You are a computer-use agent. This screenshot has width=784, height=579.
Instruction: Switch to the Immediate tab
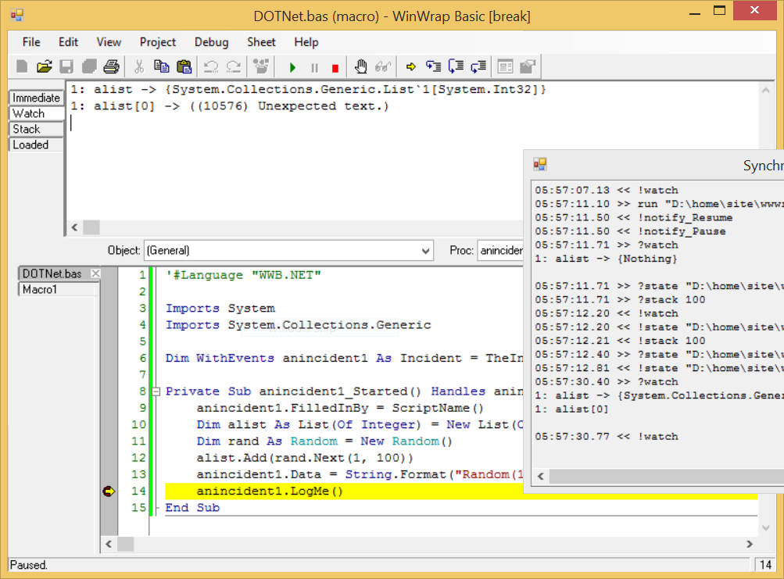37,98
